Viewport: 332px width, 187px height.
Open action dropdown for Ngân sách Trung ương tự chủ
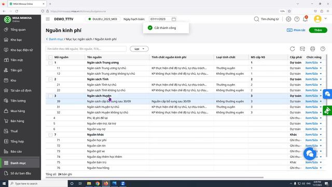321,68
